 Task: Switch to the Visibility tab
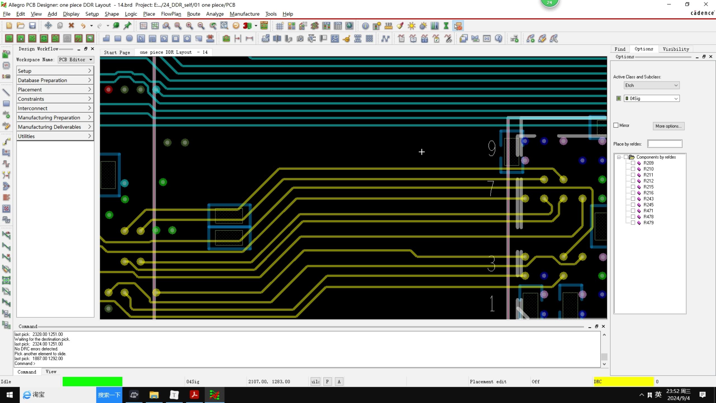[675, 49]
